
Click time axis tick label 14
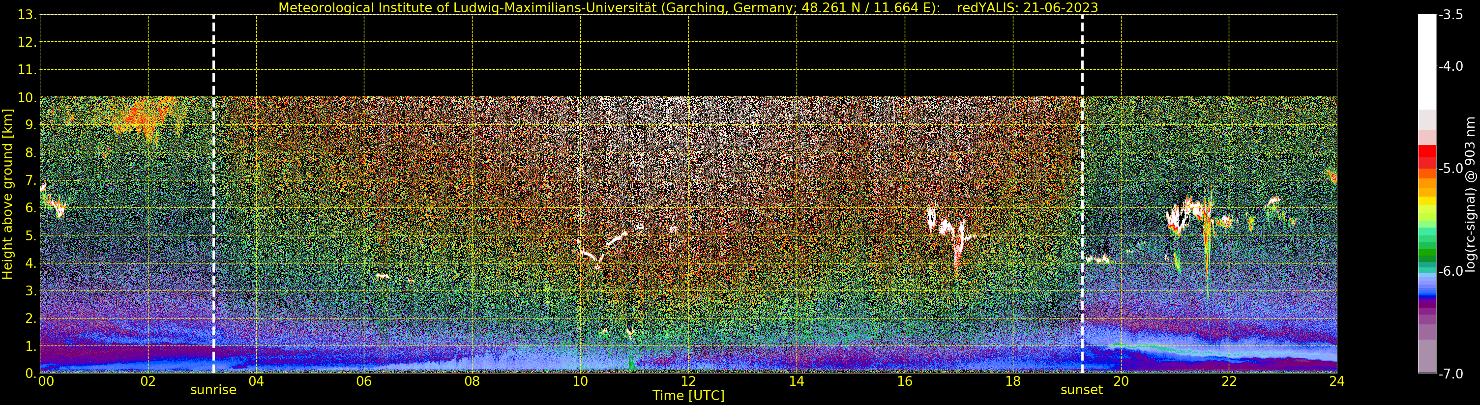point(797,381)
